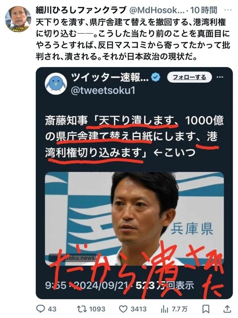
Task: Open the @MdHosok handle link
Action: pyautogui.click(x=157, y=10)
